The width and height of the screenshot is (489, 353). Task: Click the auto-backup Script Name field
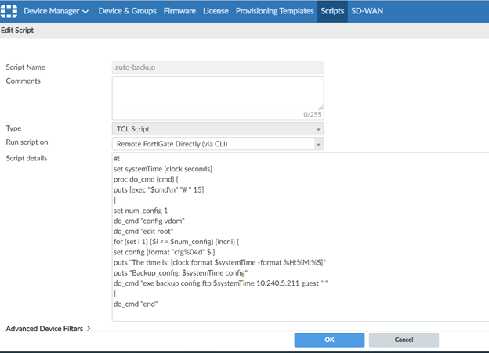(x=218, y=67)
